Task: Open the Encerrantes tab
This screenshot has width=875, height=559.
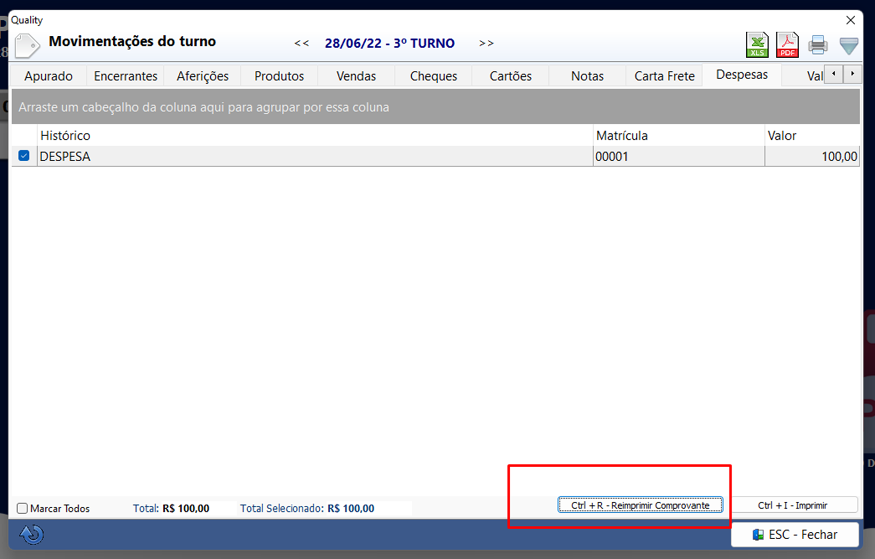Action: point(125,76)
